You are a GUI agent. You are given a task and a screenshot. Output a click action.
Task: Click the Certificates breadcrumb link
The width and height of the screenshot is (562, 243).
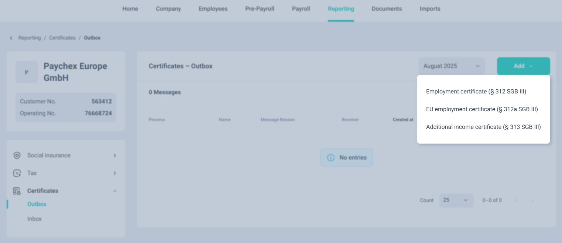(62, 38)
